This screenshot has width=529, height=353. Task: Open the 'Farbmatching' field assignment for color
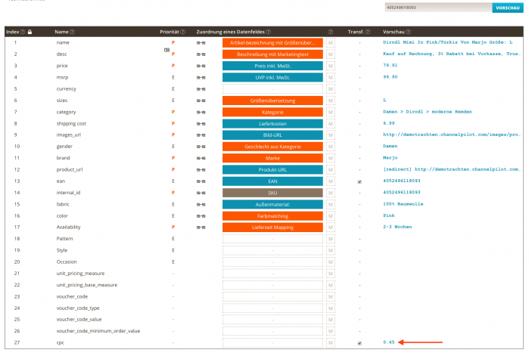(x=272, y=215)
